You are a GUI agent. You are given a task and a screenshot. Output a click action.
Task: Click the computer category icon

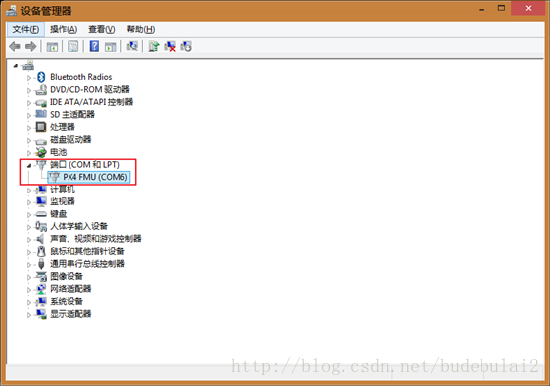tap(41, 190)
